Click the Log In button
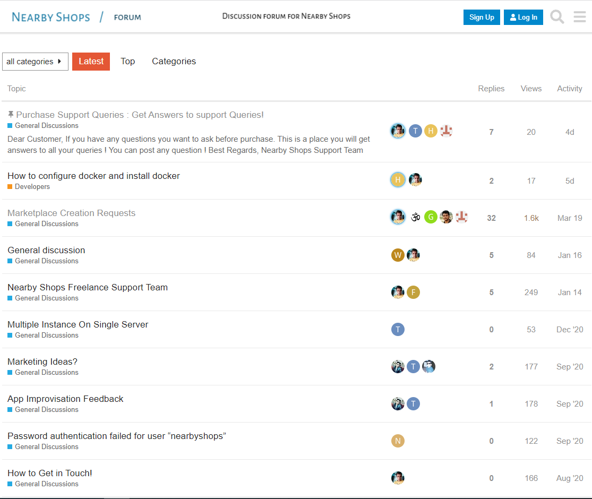The image size is (592, 499). tap(524, 18)
